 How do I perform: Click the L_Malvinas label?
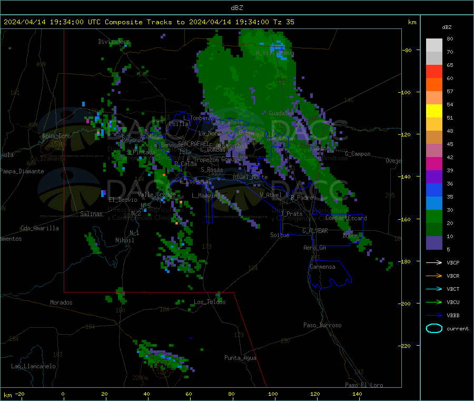208,195
